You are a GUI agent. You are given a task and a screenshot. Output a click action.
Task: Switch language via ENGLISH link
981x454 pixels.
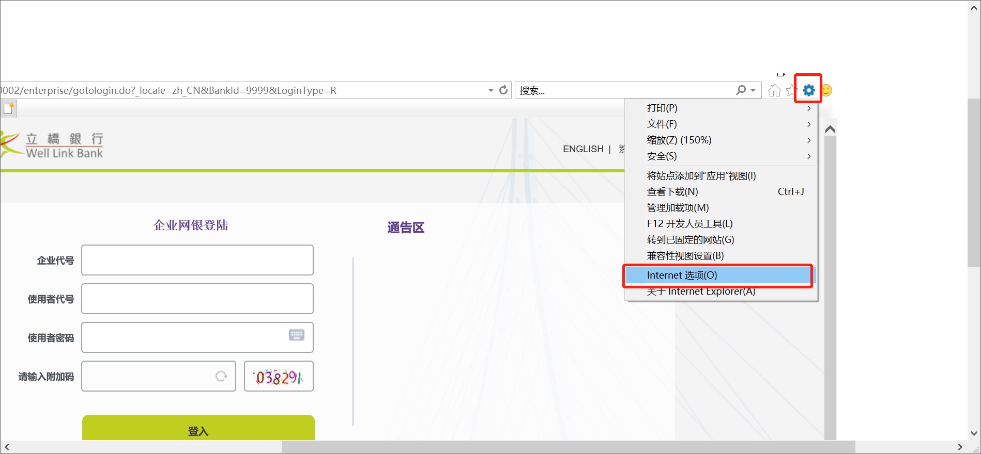(583, 149)
